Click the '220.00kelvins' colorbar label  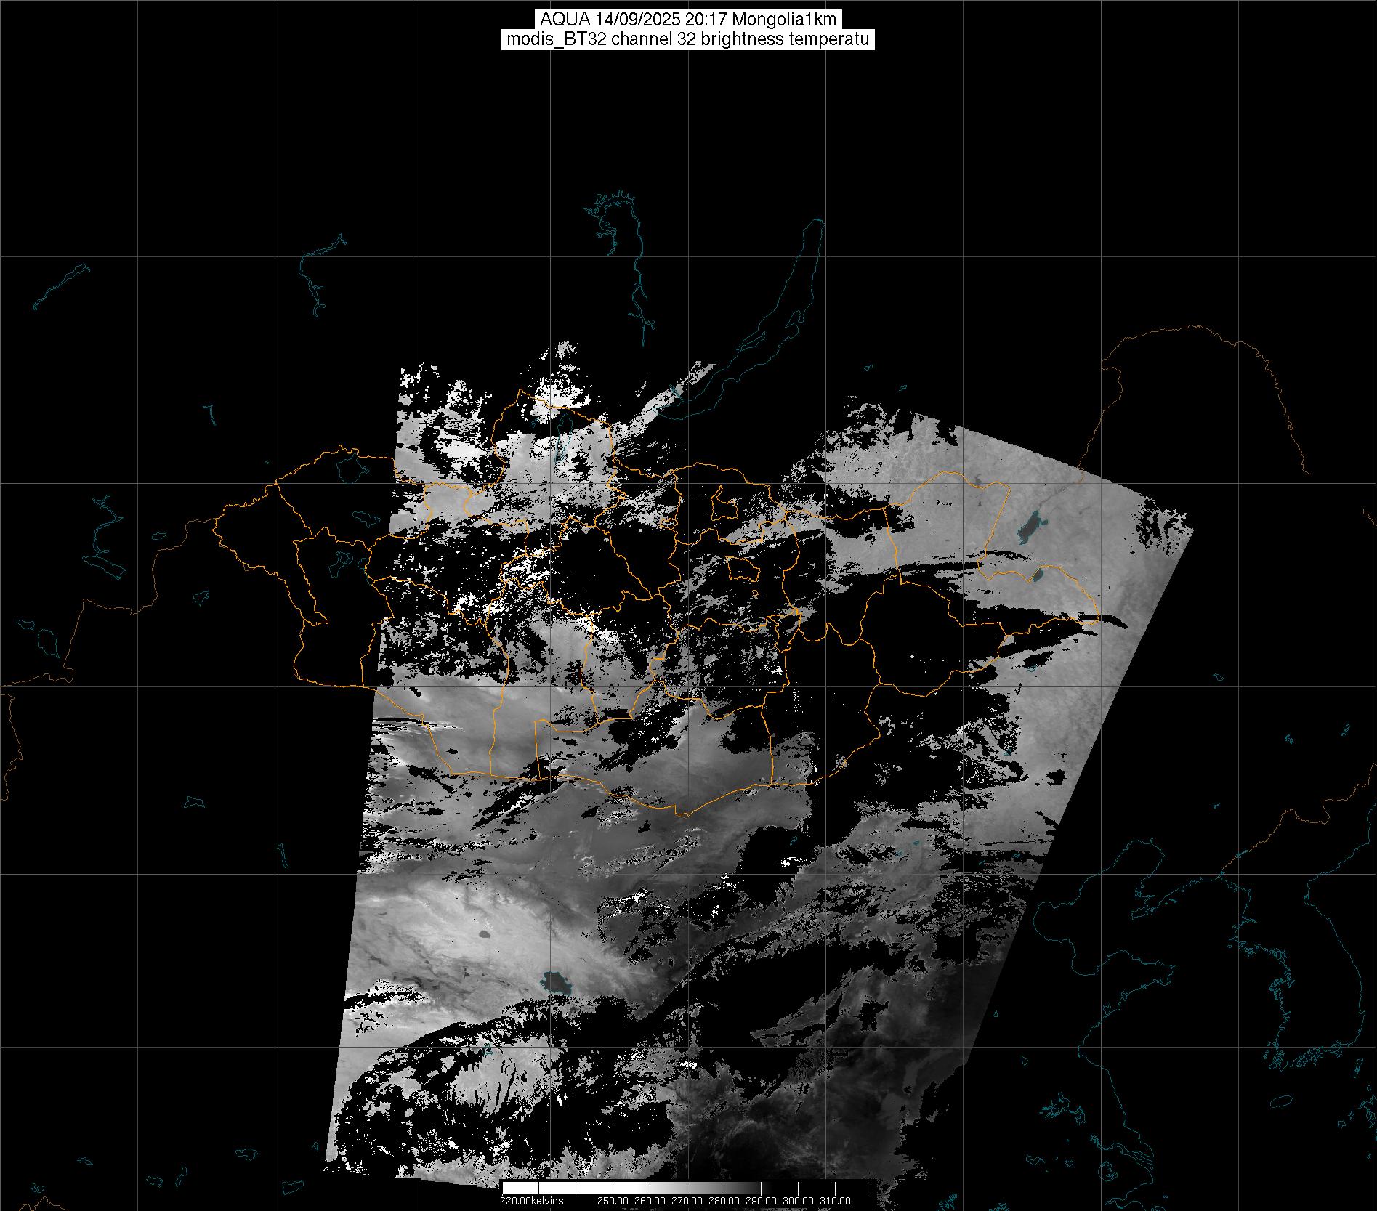tap(531, 1201)
